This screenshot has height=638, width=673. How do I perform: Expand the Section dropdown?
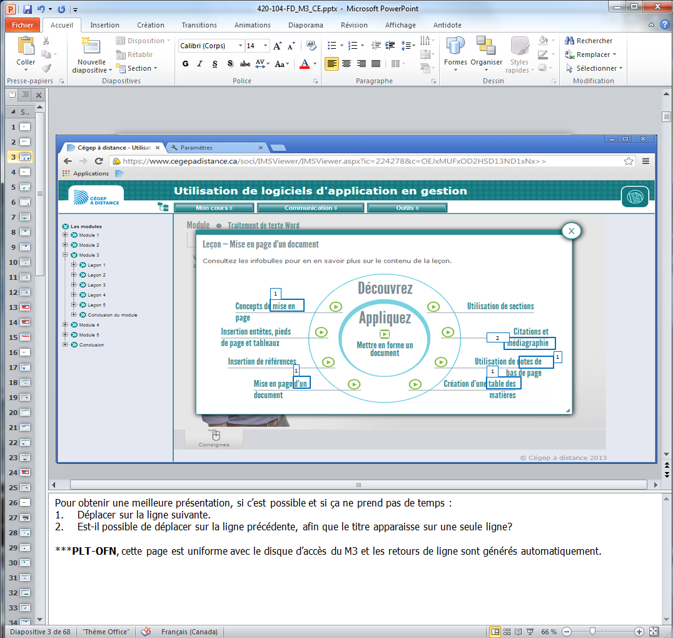[x=137, y=68]
